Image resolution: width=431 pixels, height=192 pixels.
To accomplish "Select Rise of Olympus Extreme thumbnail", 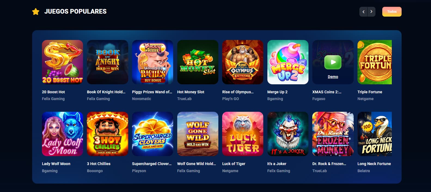I will pos(243,62).
